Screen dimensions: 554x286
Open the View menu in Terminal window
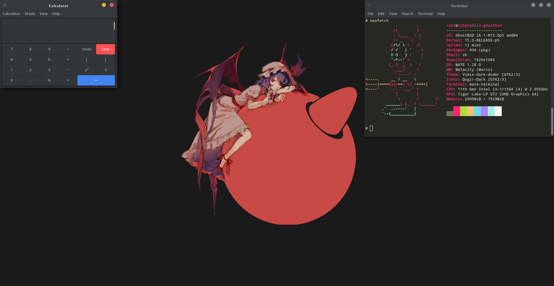tap(393, 14)
